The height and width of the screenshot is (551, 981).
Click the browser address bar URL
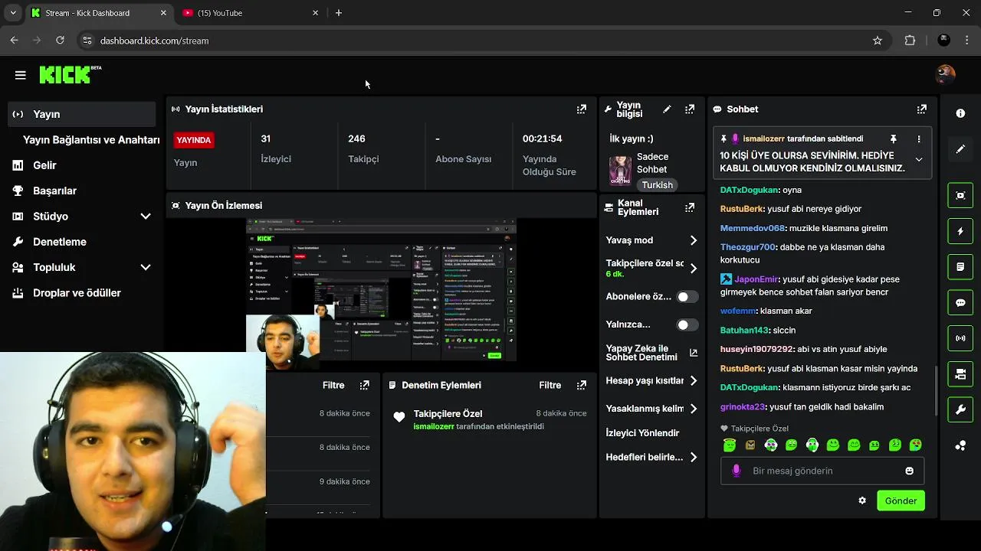154,41
